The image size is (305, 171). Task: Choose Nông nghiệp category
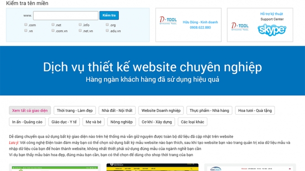(x=122, y=122)
